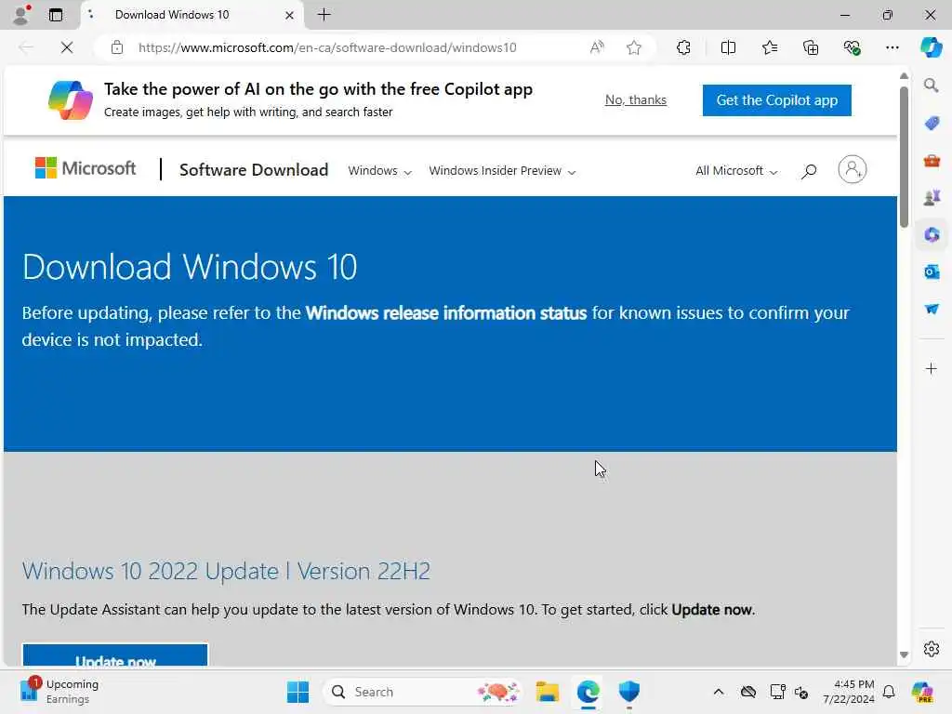This screenshot has height=714, width=952.
Task: Open the tab actions menu icon
Action: point(55,15)
